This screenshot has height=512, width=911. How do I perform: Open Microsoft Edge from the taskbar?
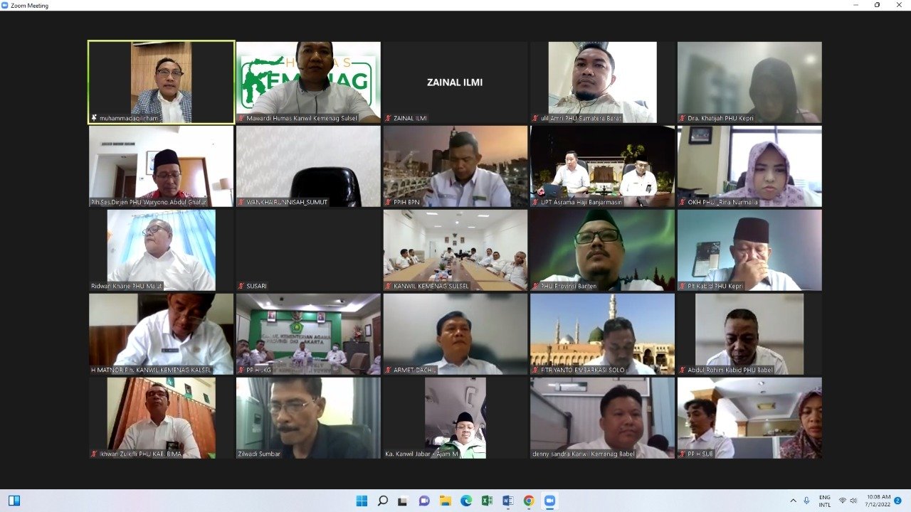[466, 501]
